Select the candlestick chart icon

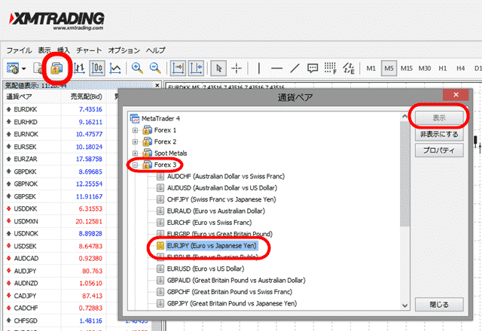pyautogui.click(x=97, y=68)
